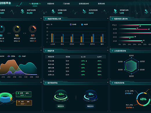Screen dimensions: 151x113
Task: Click the 20-25 age group label
Action: (x=115, y=37)
